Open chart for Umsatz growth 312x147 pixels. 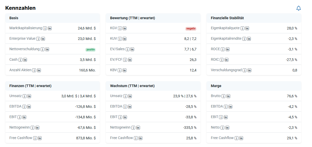(130, 96)
